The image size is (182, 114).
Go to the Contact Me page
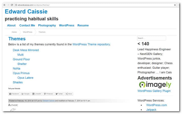(x=27, y=25)
